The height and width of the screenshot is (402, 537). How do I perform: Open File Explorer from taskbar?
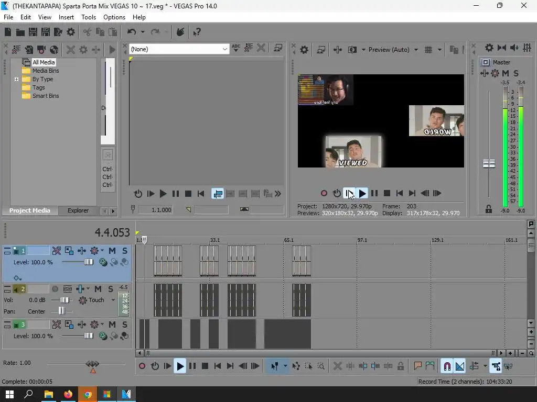pyautogui.click(x=49, y=395)
